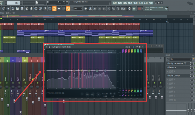Open the 文件 menu

point(115,3)
